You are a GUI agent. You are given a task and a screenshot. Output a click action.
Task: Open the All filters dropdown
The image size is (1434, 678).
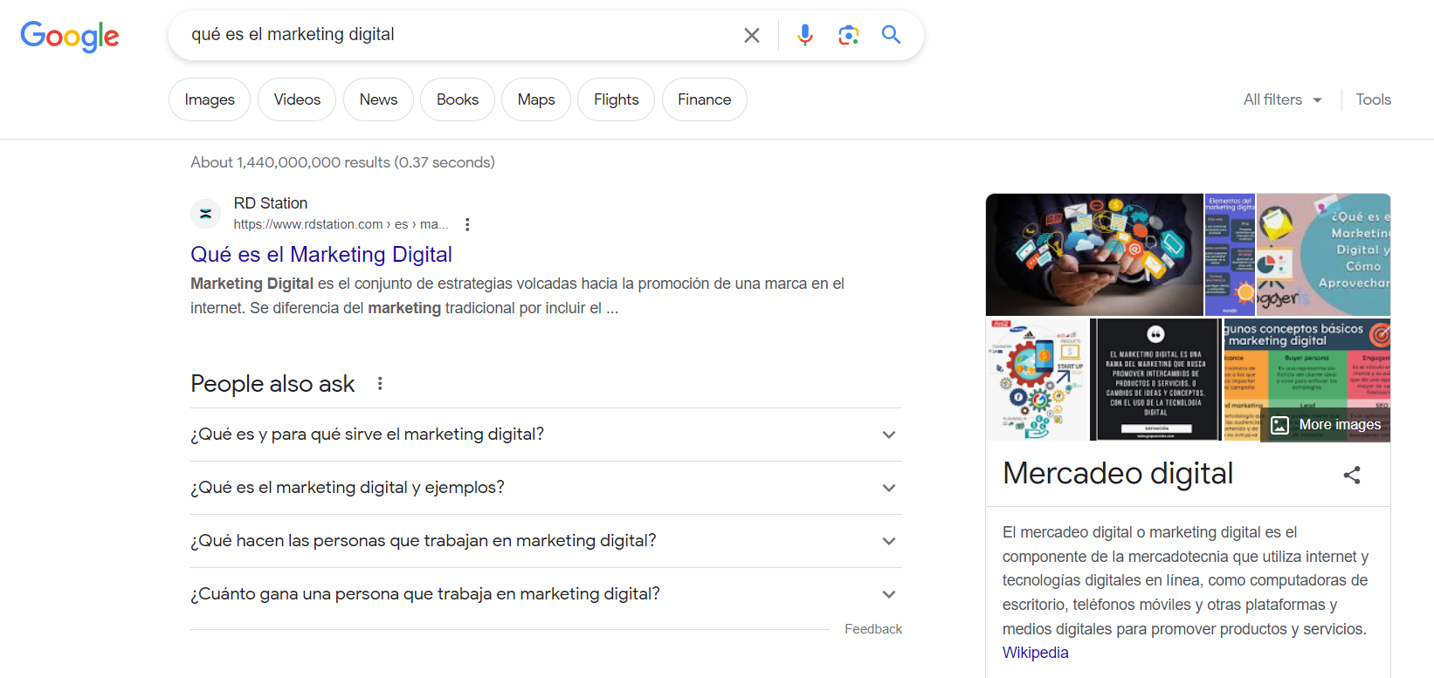pos(1282,99)
